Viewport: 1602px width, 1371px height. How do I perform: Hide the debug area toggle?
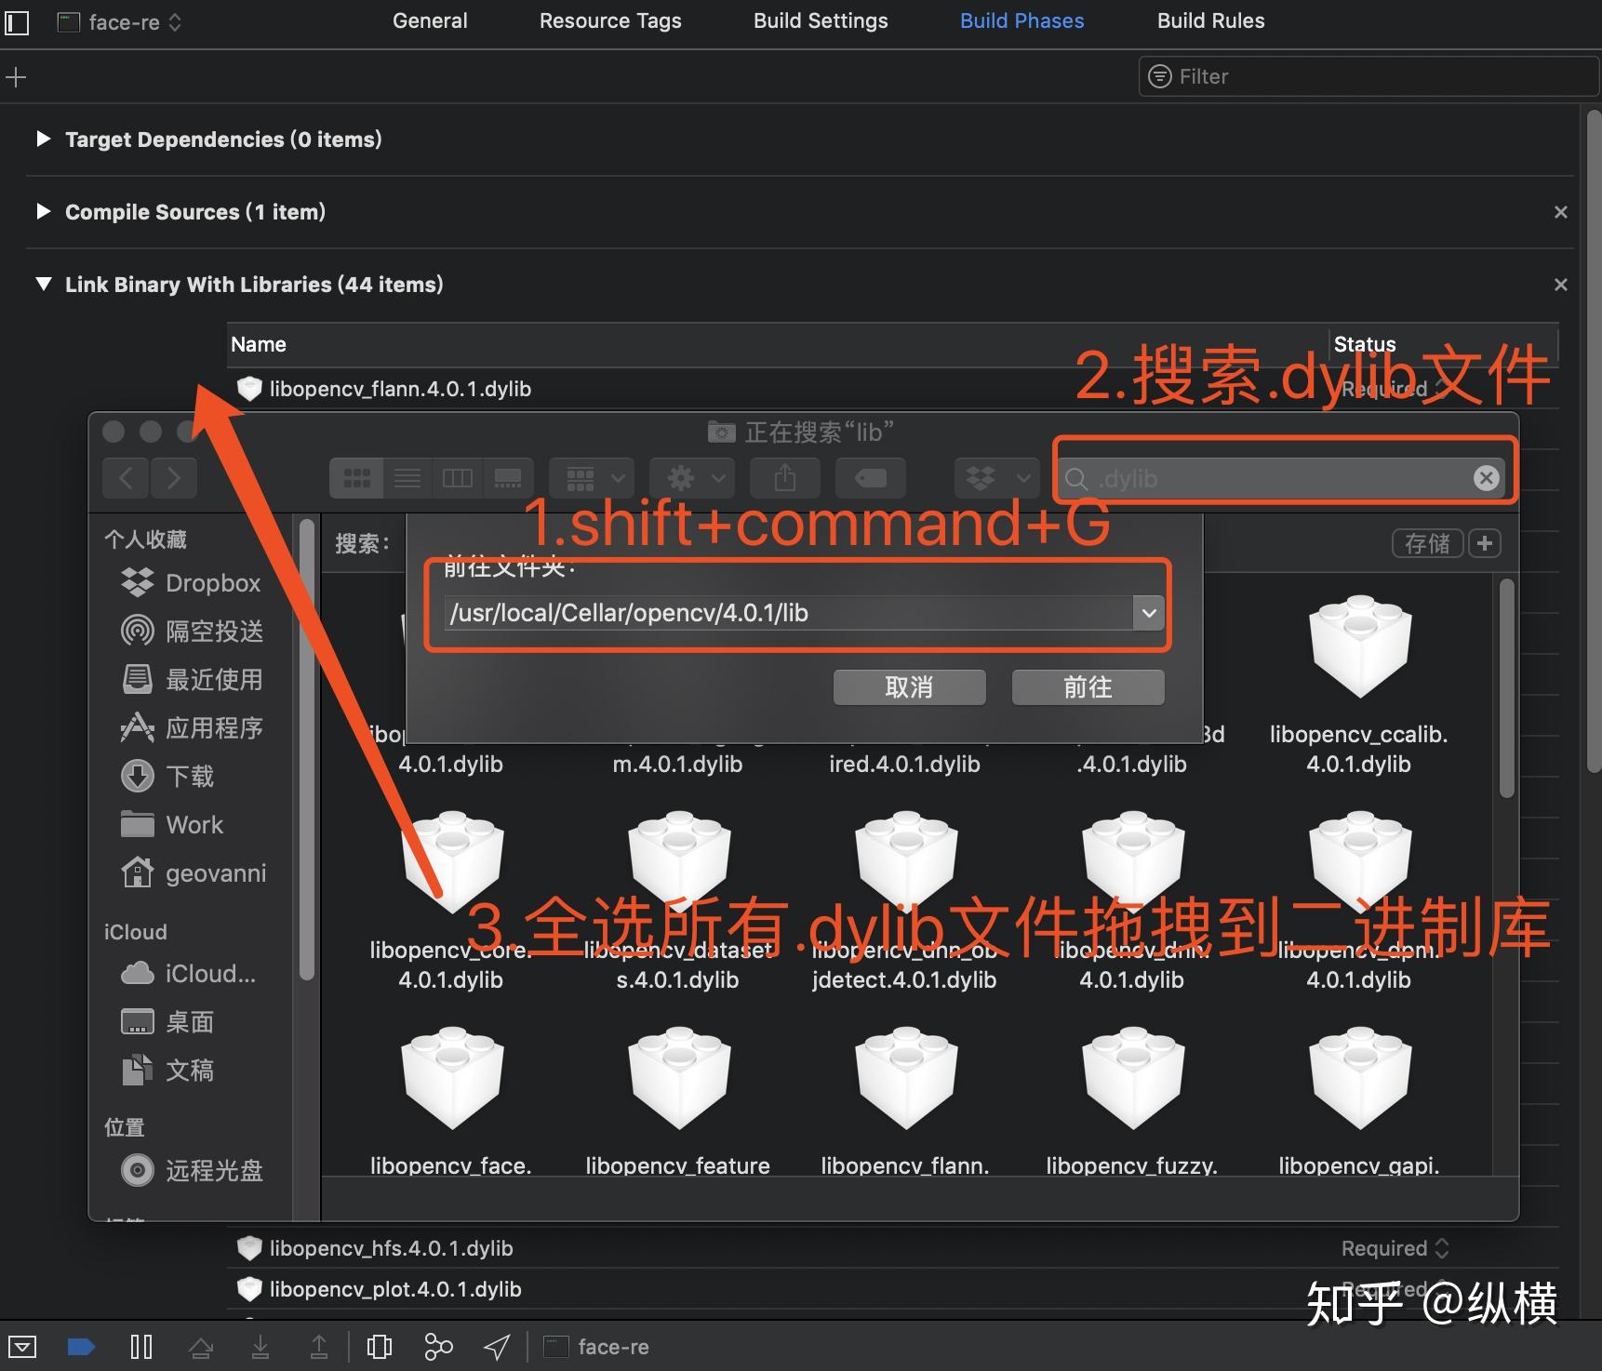tap(22, 1347)
